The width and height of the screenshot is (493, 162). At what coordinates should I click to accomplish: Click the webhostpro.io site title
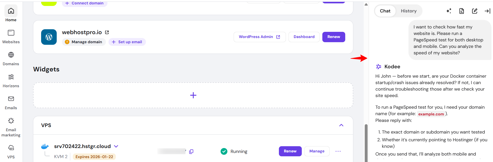(x=82, y=32)
